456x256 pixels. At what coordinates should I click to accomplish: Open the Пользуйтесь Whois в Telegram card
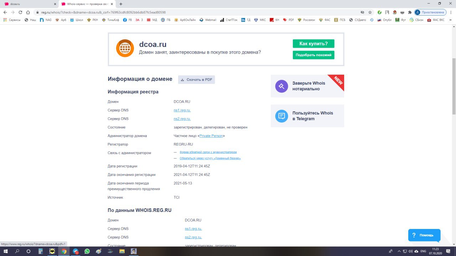click(307, 116)
